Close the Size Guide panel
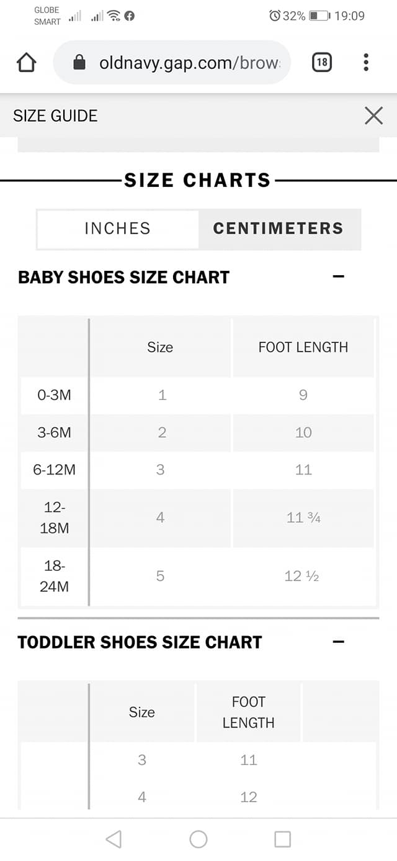This screenshot has width=397, height=861. (x=373, y=116)
